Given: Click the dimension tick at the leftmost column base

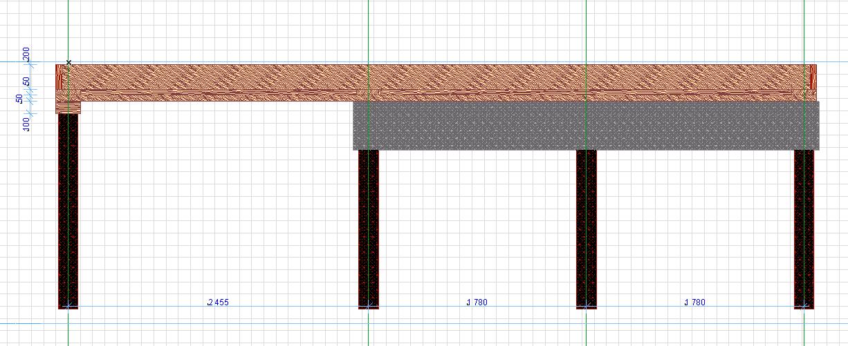Looking at the screenshot, I should (68, 305).
